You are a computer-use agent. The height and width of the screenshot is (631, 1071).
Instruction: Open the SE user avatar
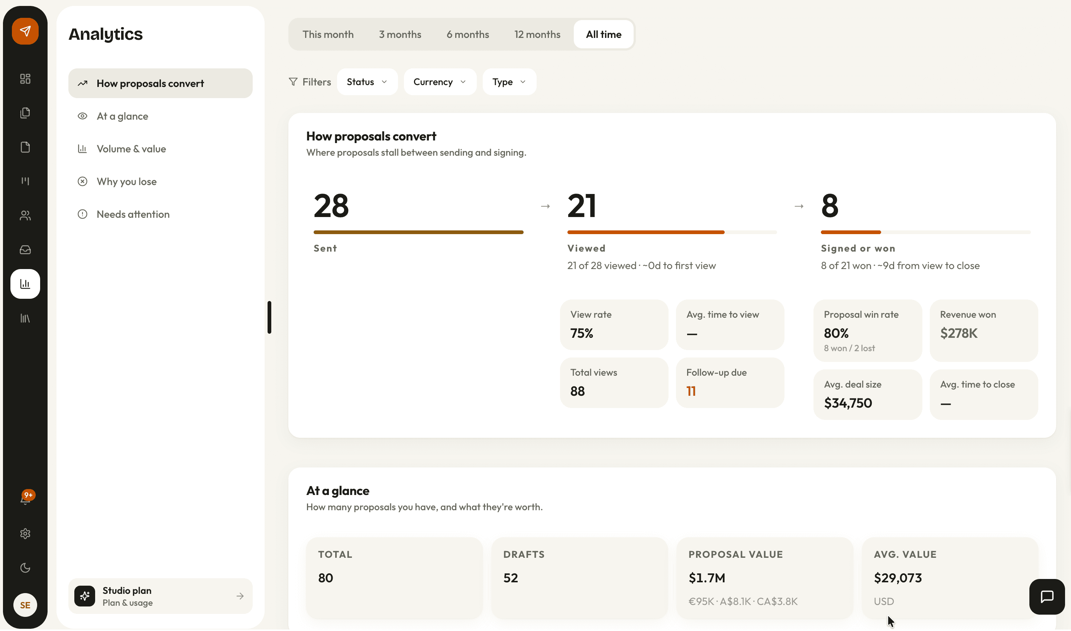pos(25,606)
